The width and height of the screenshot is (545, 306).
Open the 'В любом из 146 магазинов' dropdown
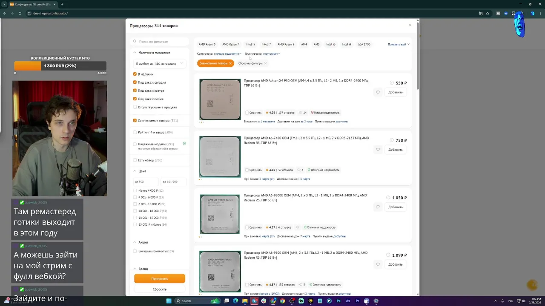(x=159, y=64)
